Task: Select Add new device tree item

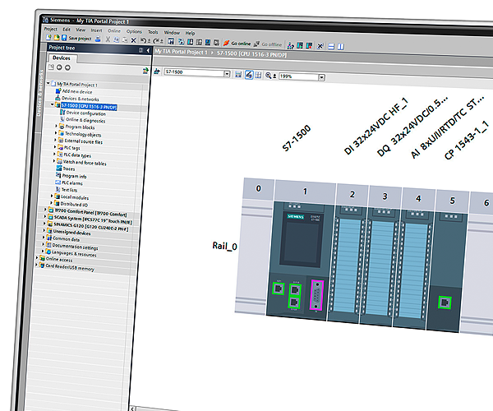Action: click(77, 91)
